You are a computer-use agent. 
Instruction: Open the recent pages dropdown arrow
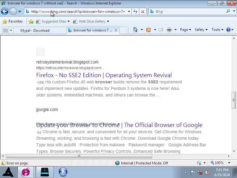point(20,12)
